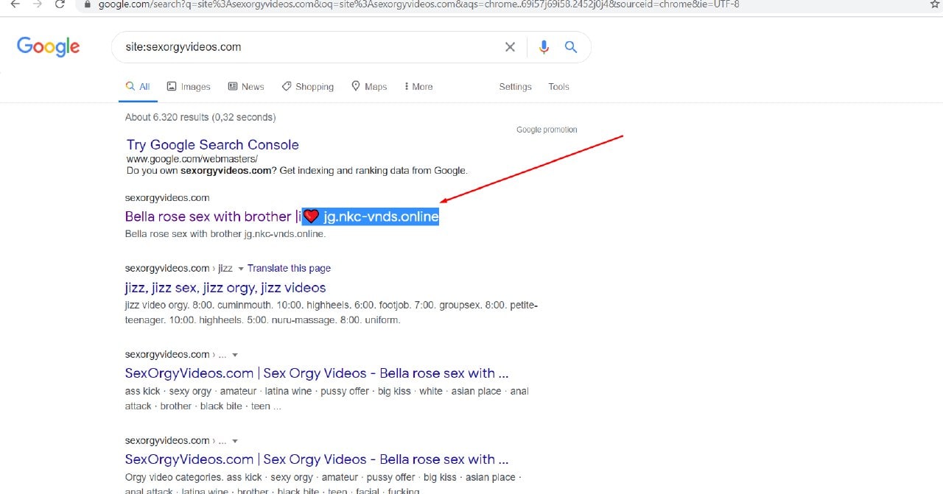
Task: Click the blue magnifier search button
Action: coord(571,47)
